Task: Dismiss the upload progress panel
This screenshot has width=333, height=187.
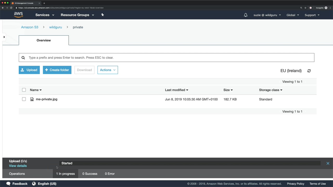Action: (x=328, y=163)
